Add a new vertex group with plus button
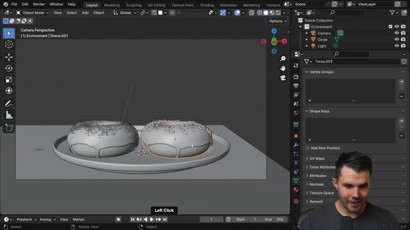Screen dimensions: 410x230 pyautogui.click(x=402, y=82)
